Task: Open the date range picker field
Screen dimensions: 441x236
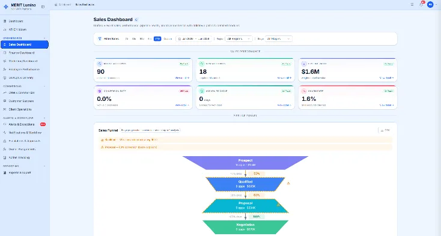Action: point(194,39)
